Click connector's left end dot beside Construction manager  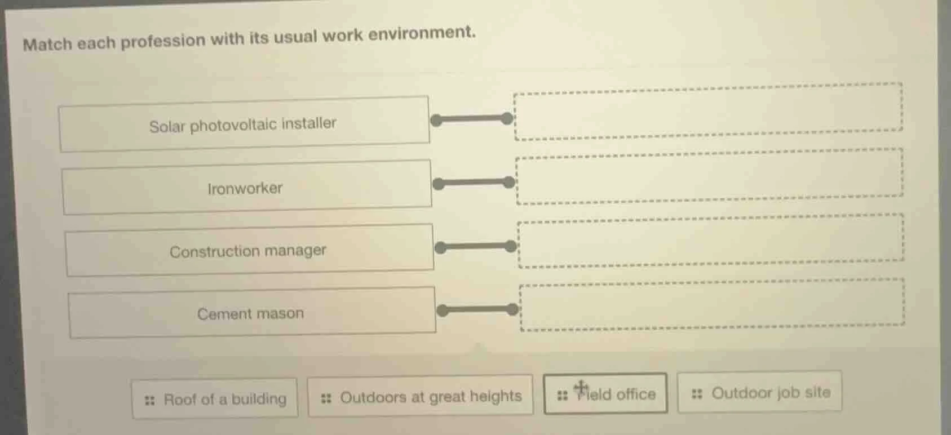tap(440, 247)
